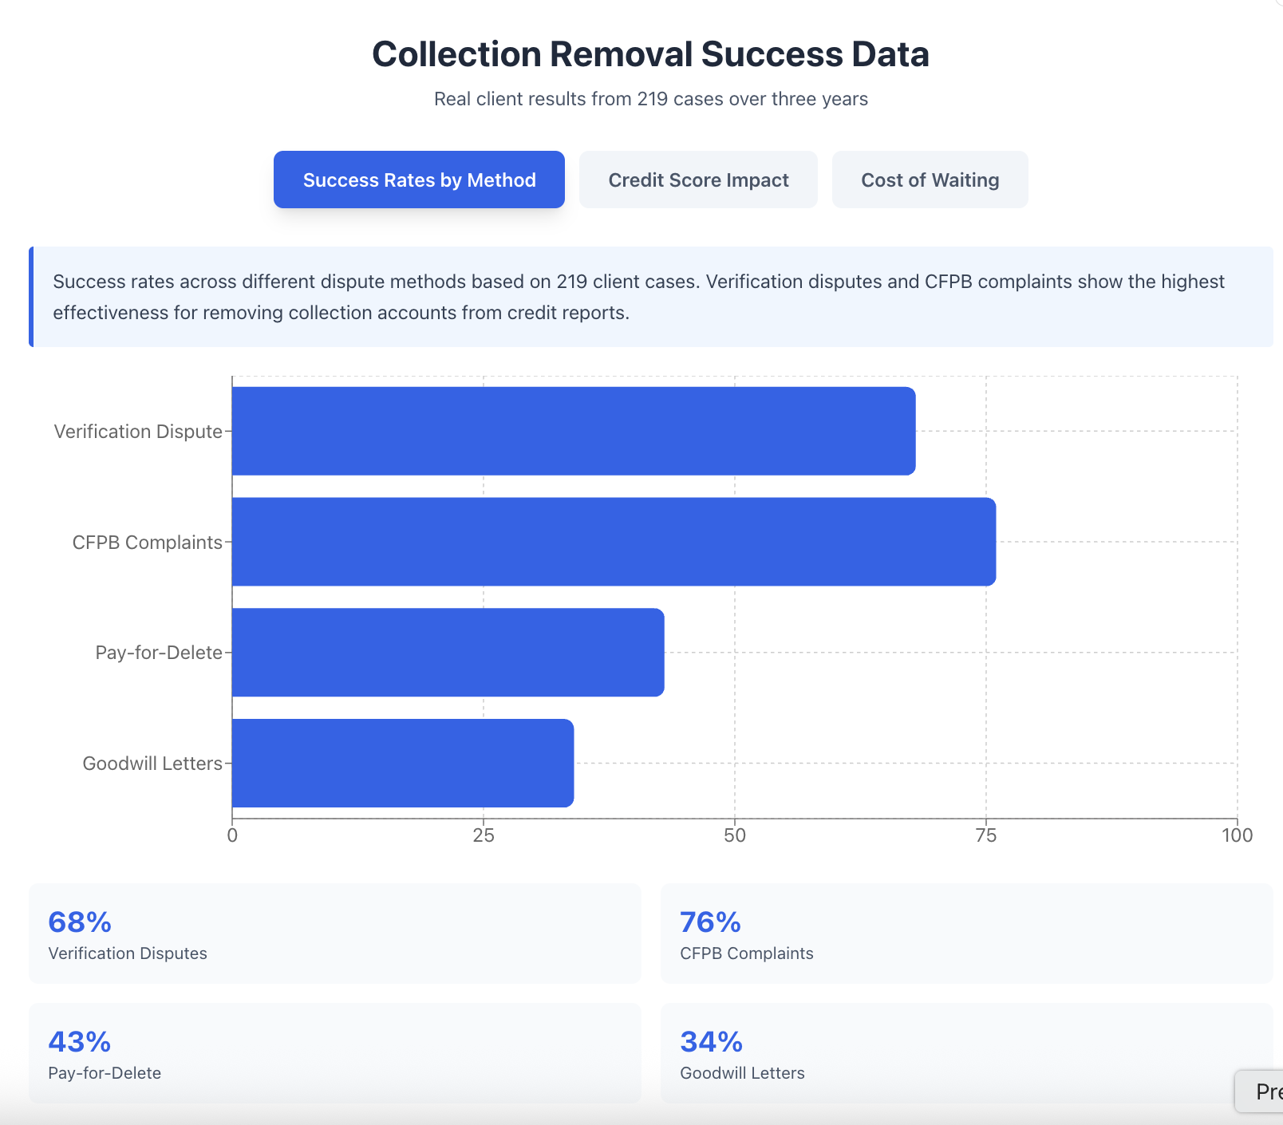
Task: Click the blue info description paragraph
Action: click(x=651, y=297)
